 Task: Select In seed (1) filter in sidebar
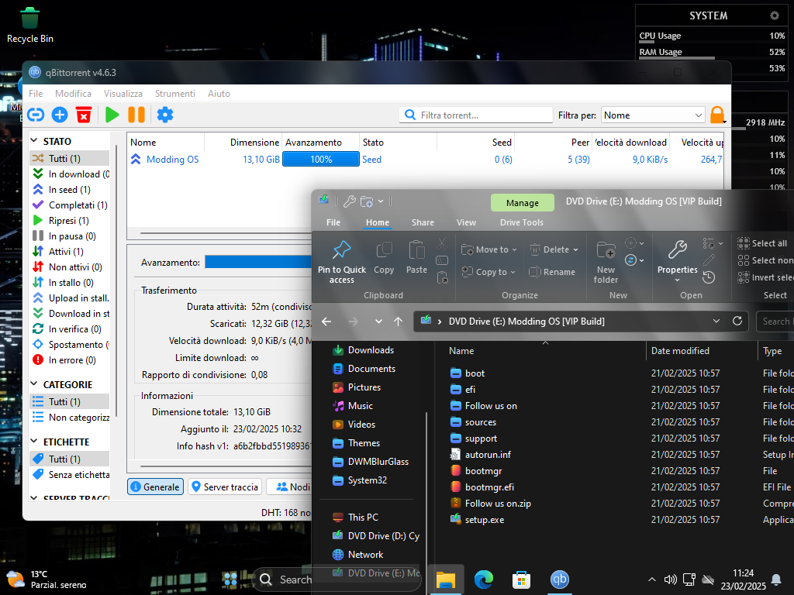coord(69,190)
